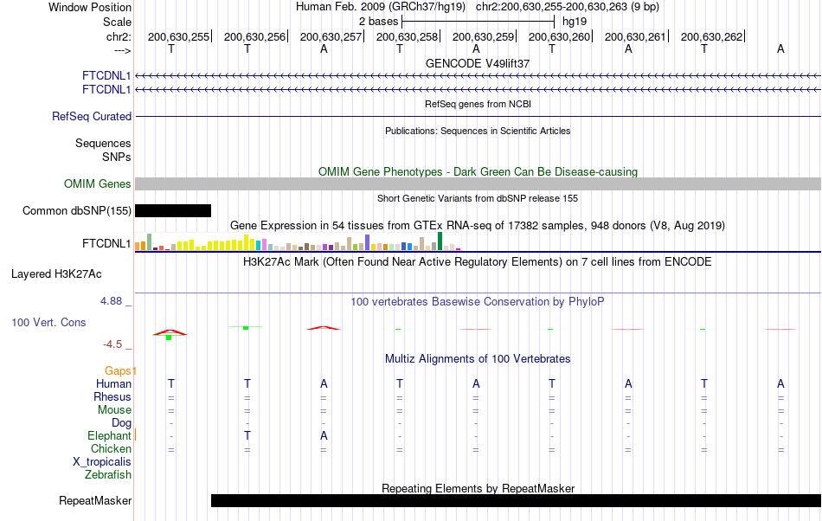Click the SNPs track label
The height and width of the screenshot is (521, 822).
[117, 157]
